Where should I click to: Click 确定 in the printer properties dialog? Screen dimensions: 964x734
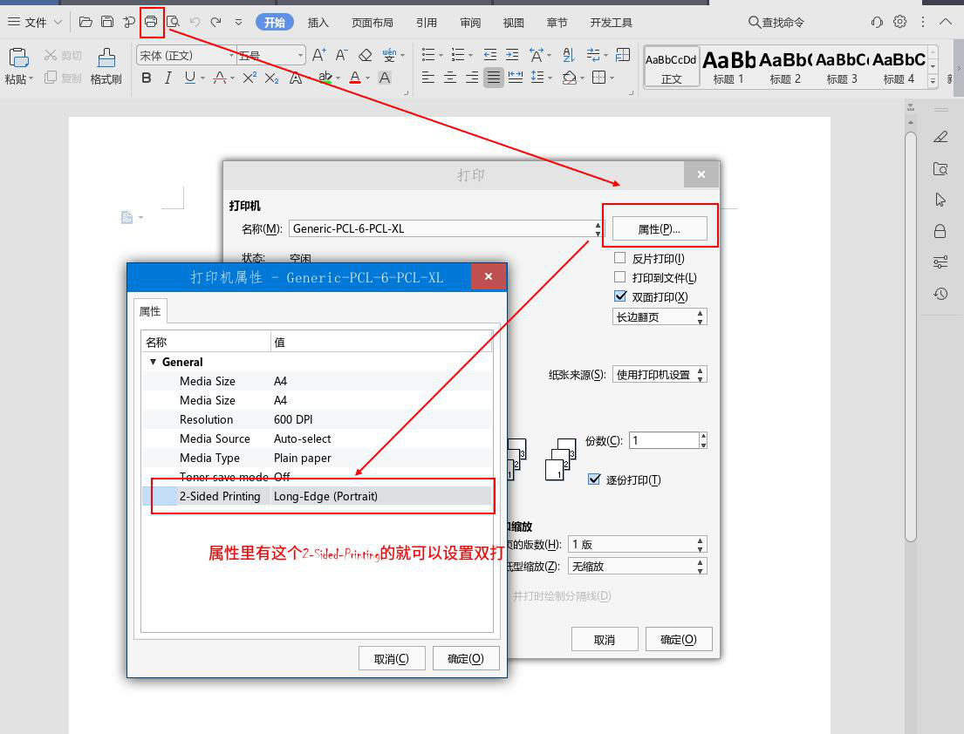click(x=465, y=658)
